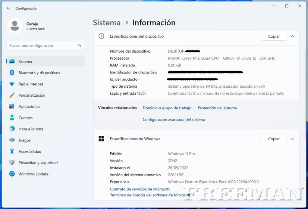Click the version value 22H2
Image resolution: width=308 pixels, height=209 pixels.
173,161
